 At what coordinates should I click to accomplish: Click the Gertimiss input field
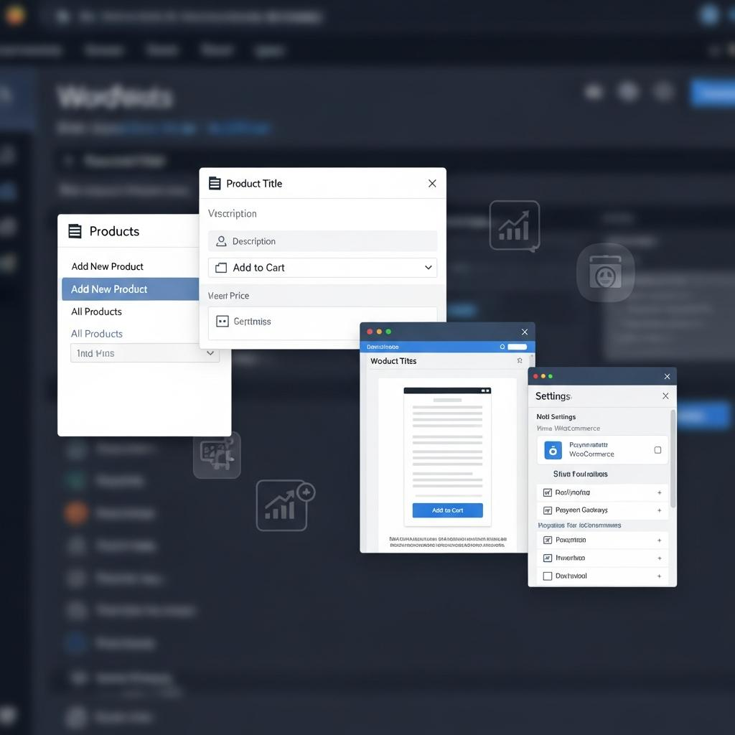coord(322,322)
